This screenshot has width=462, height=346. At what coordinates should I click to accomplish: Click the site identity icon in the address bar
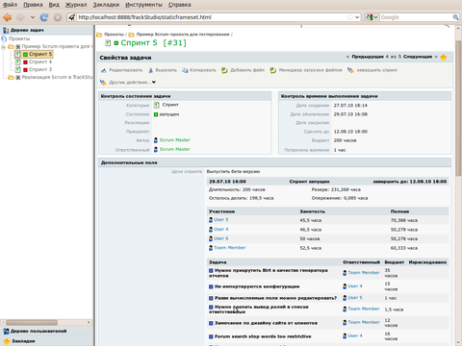point(72,17)
